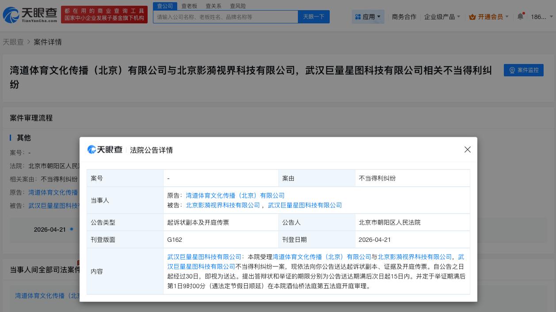Click the 北京影漪视界科技有限公司 company link

click(223, 205)
